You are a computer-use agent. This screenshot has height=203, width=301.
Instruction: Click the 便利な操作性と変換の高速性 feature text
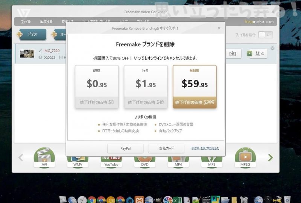coord(125,124)
